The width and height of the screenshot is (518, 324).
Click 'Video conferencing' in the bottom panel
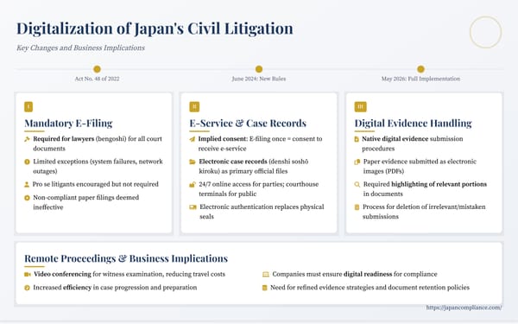pyautogui.click(x=62, y=274)
